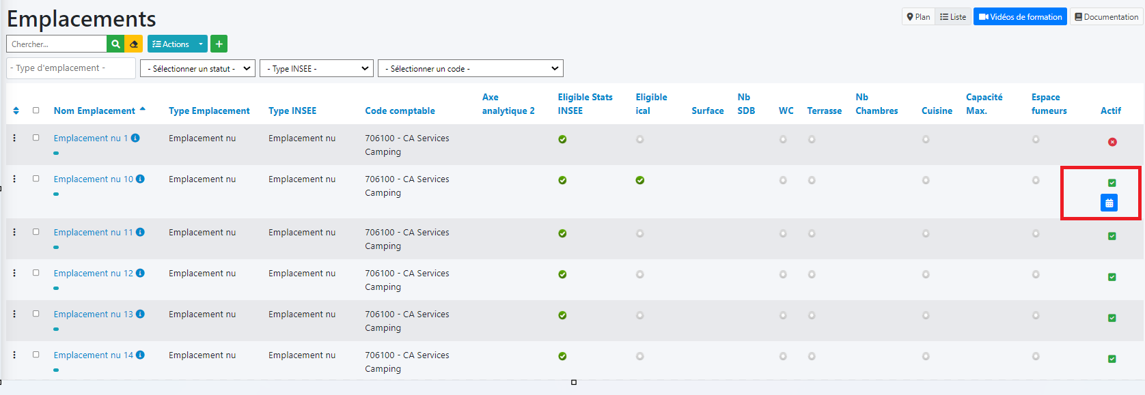Open the Actions dropdown
The image size is (1145, 395).
[x=177, y=44]
